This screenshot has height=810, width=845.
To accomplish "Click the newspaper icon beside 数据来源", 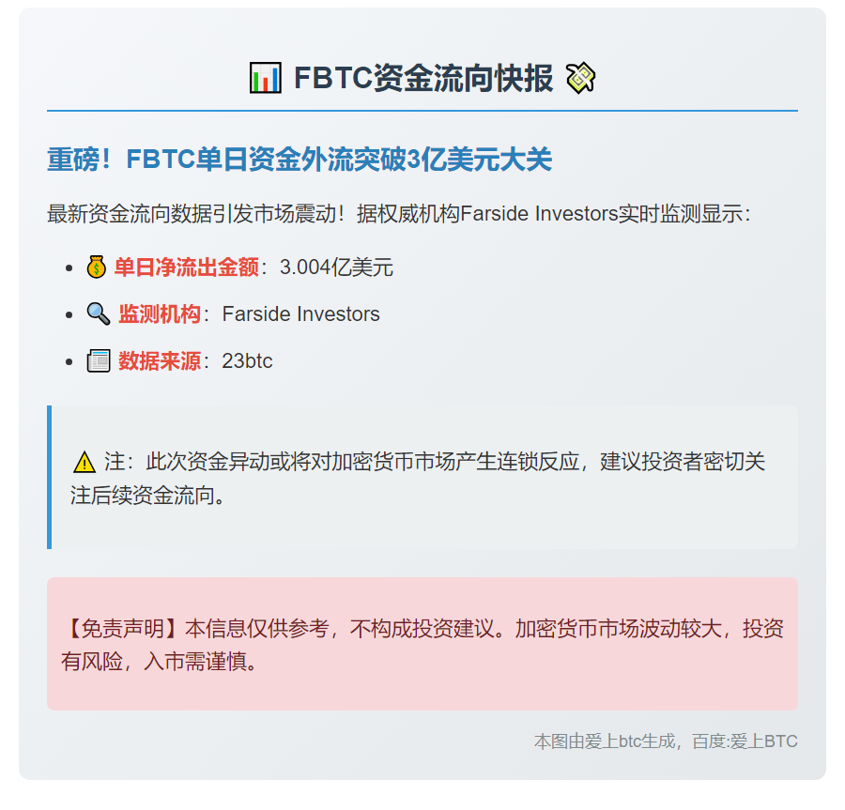I will pos(99,360).
